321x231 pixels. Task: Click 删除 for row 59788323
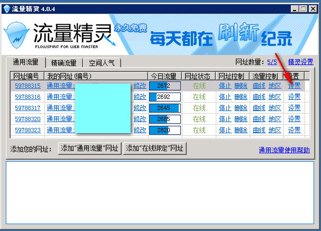[241, 130]
